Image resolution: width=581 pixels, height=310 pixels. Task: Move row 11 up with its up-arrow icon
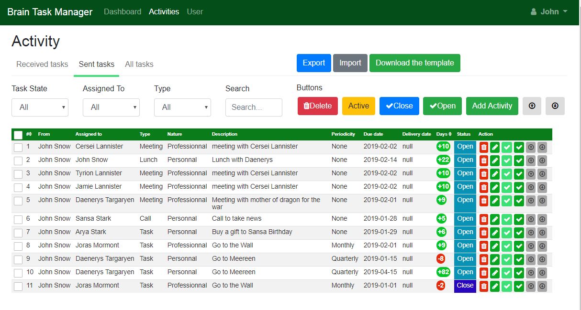coord(530,287)
